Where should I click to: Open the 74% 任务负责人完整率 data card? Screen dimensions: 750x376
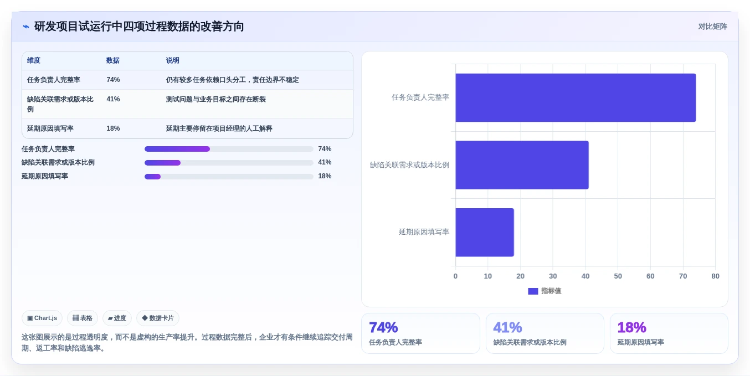[420, 333]
